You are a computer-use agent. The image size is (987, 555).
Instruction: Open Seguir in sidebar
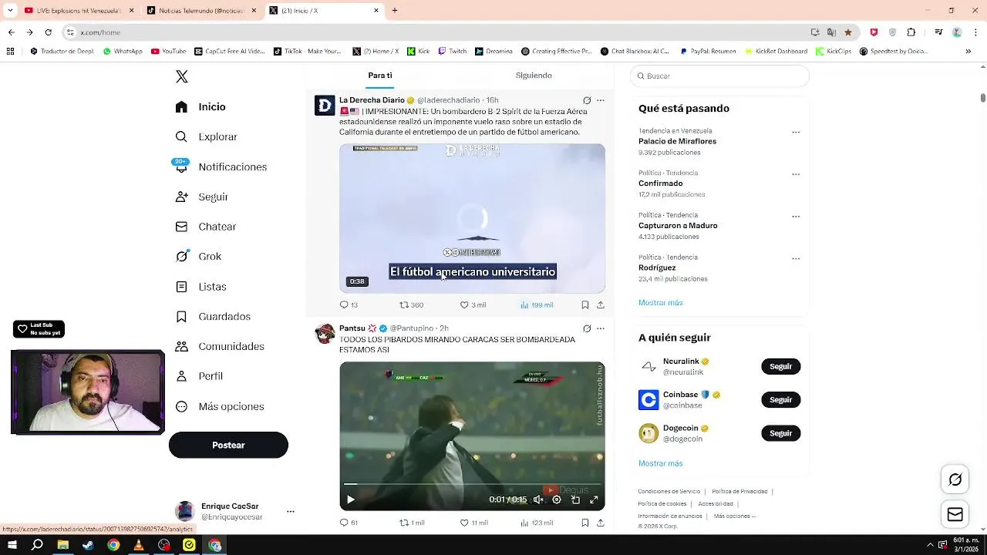pyautogui.click(x=201, y=197)
